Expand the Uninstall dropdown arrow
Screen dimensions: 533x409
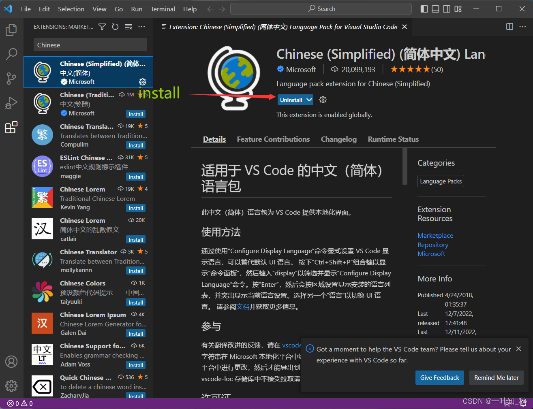coord(309,100)
